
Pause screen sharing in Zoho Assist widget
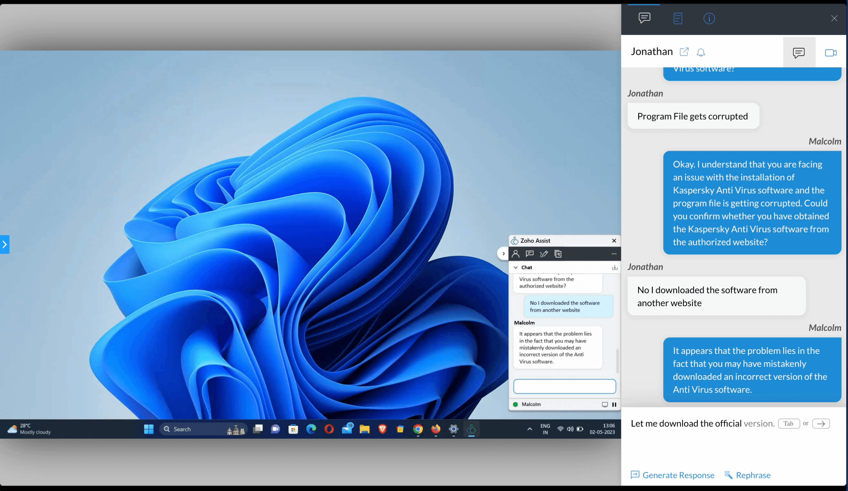pyautogui.click(x=614, y=405)
